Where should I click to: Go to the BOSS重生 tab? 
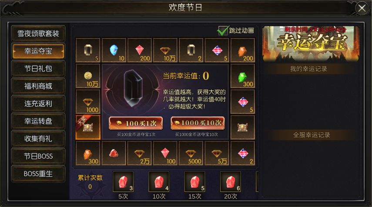[38, 174]
